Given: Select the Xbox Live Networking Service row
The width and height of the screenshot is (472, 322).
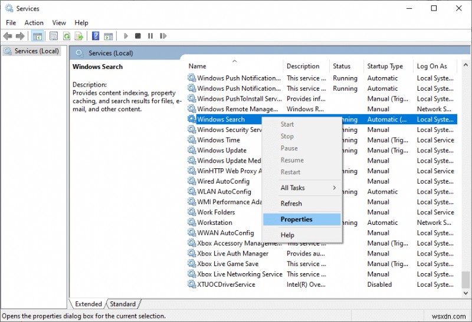Looking at the screenshot, I should [x=322, y=274].
